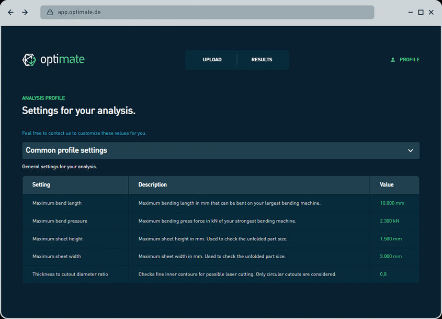The image size is (442, 319).
Task: Click the Maximum sheet height in mm description
Action: point(213,239)
